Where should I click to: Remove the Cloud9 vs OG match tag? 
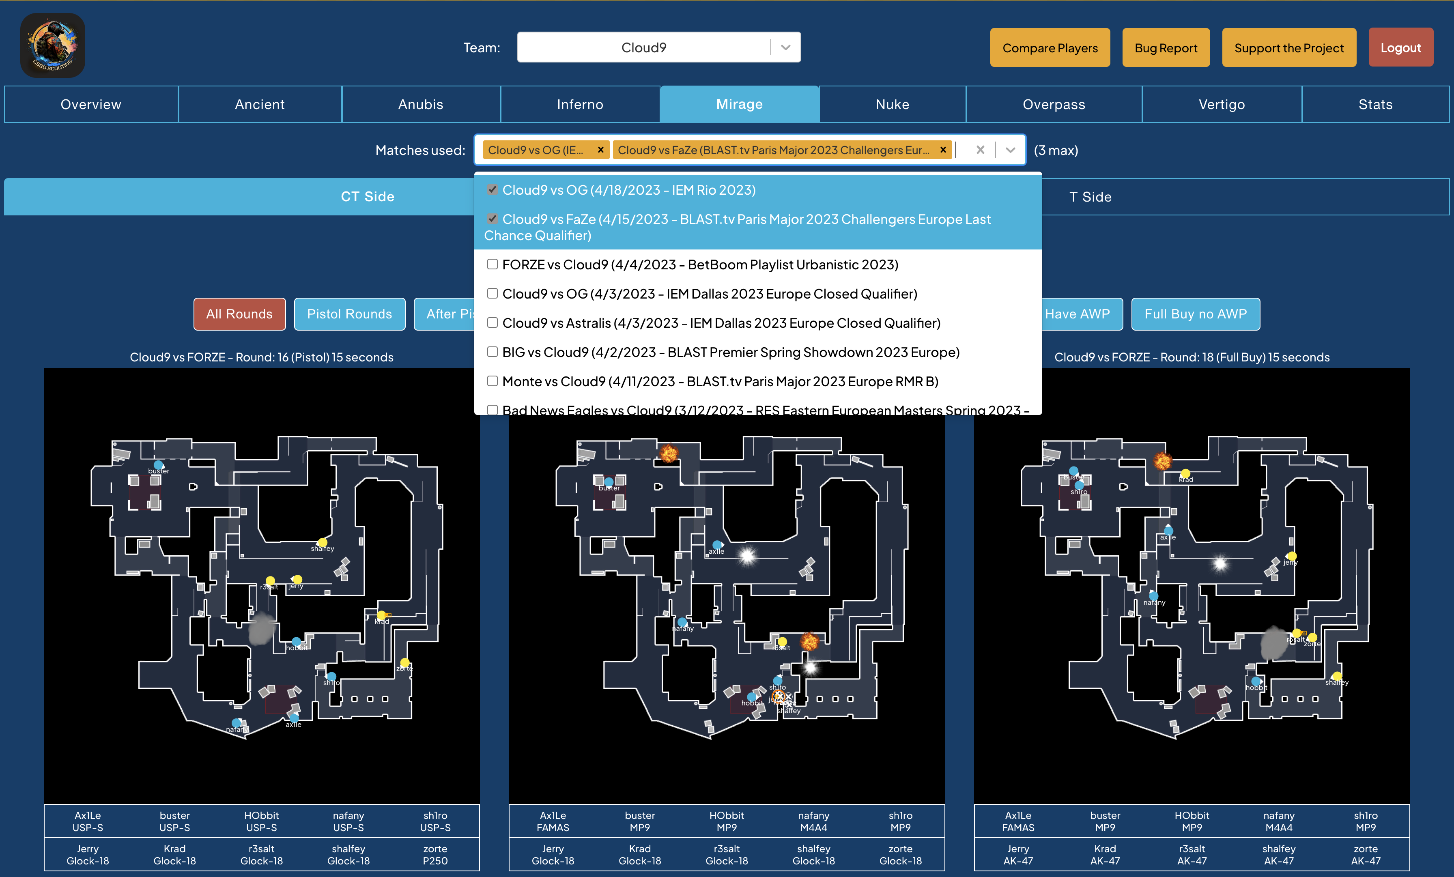pos(600,150)
